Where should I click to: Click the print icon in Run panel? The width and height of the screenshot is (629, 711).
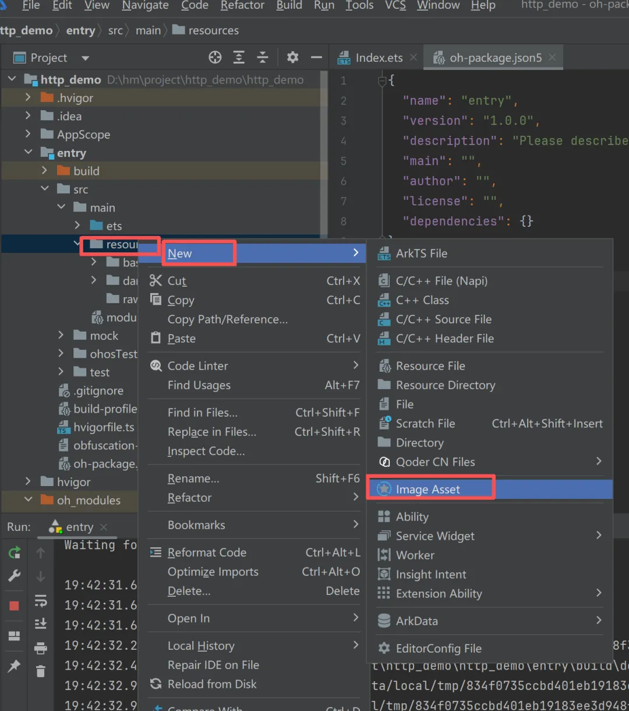click(x=40, y=648)
